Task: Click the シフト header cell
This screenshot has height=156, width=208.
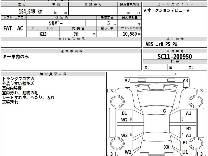Action: pyautogui.click(x=8, y=17)
